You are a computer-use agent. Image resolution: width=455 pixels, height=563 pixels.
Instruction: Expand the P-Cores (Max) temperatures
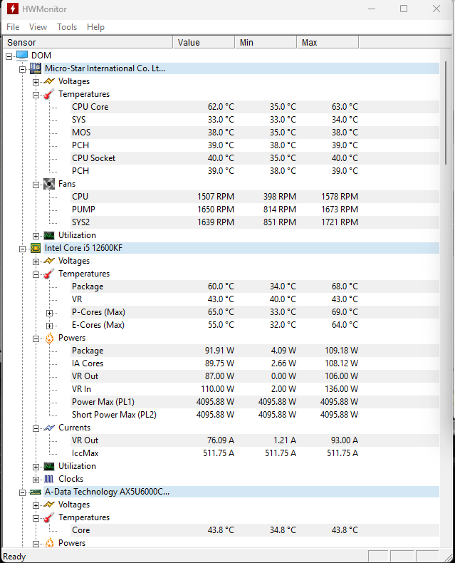click(x=49, y=312)
